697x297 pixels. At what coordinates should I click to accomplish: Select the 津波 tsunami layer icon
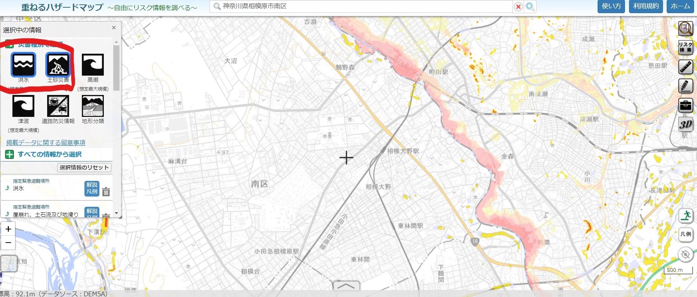23,106
